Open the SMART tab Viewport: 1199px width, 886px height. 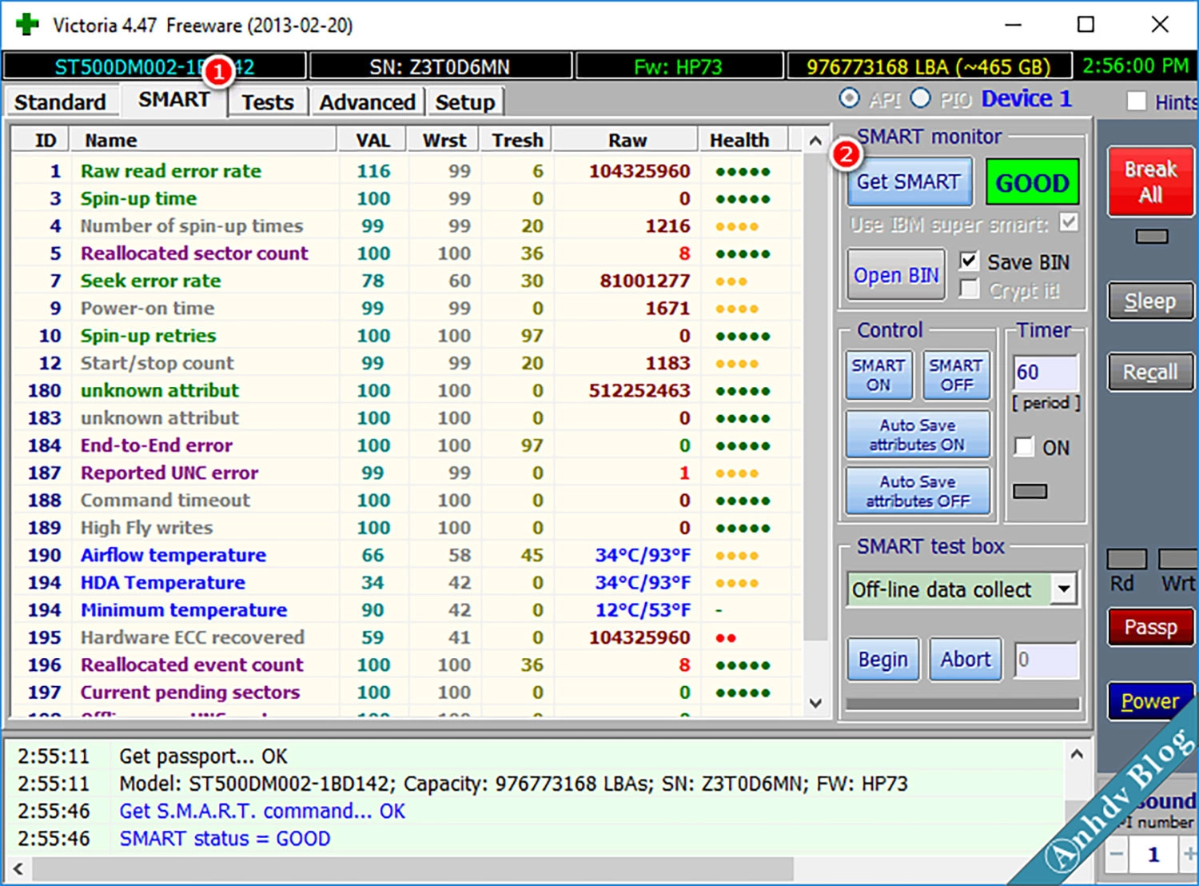click(x=174, y=100)
